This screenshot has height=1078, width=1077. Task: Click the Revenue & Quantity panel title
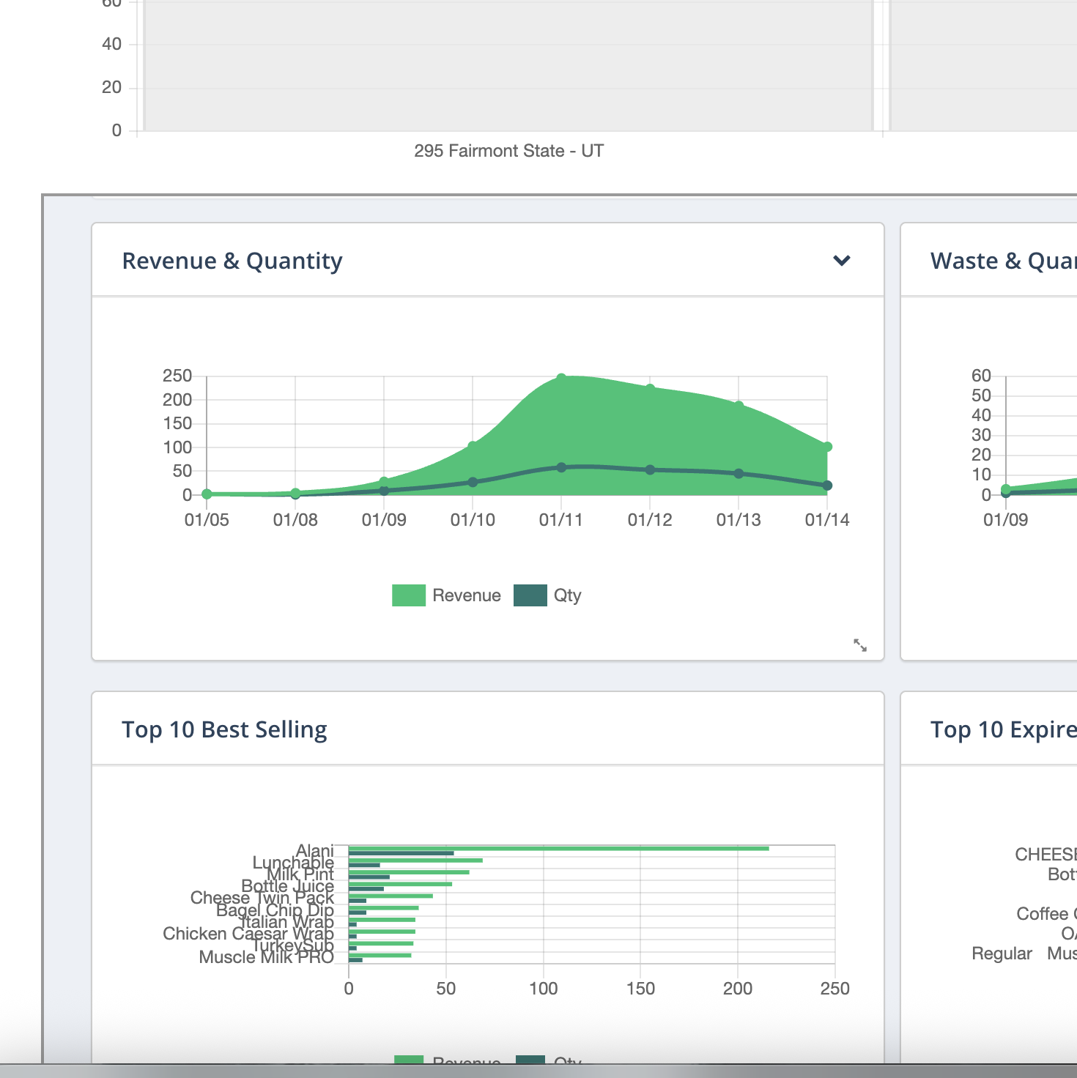click(x=232, y=261)
